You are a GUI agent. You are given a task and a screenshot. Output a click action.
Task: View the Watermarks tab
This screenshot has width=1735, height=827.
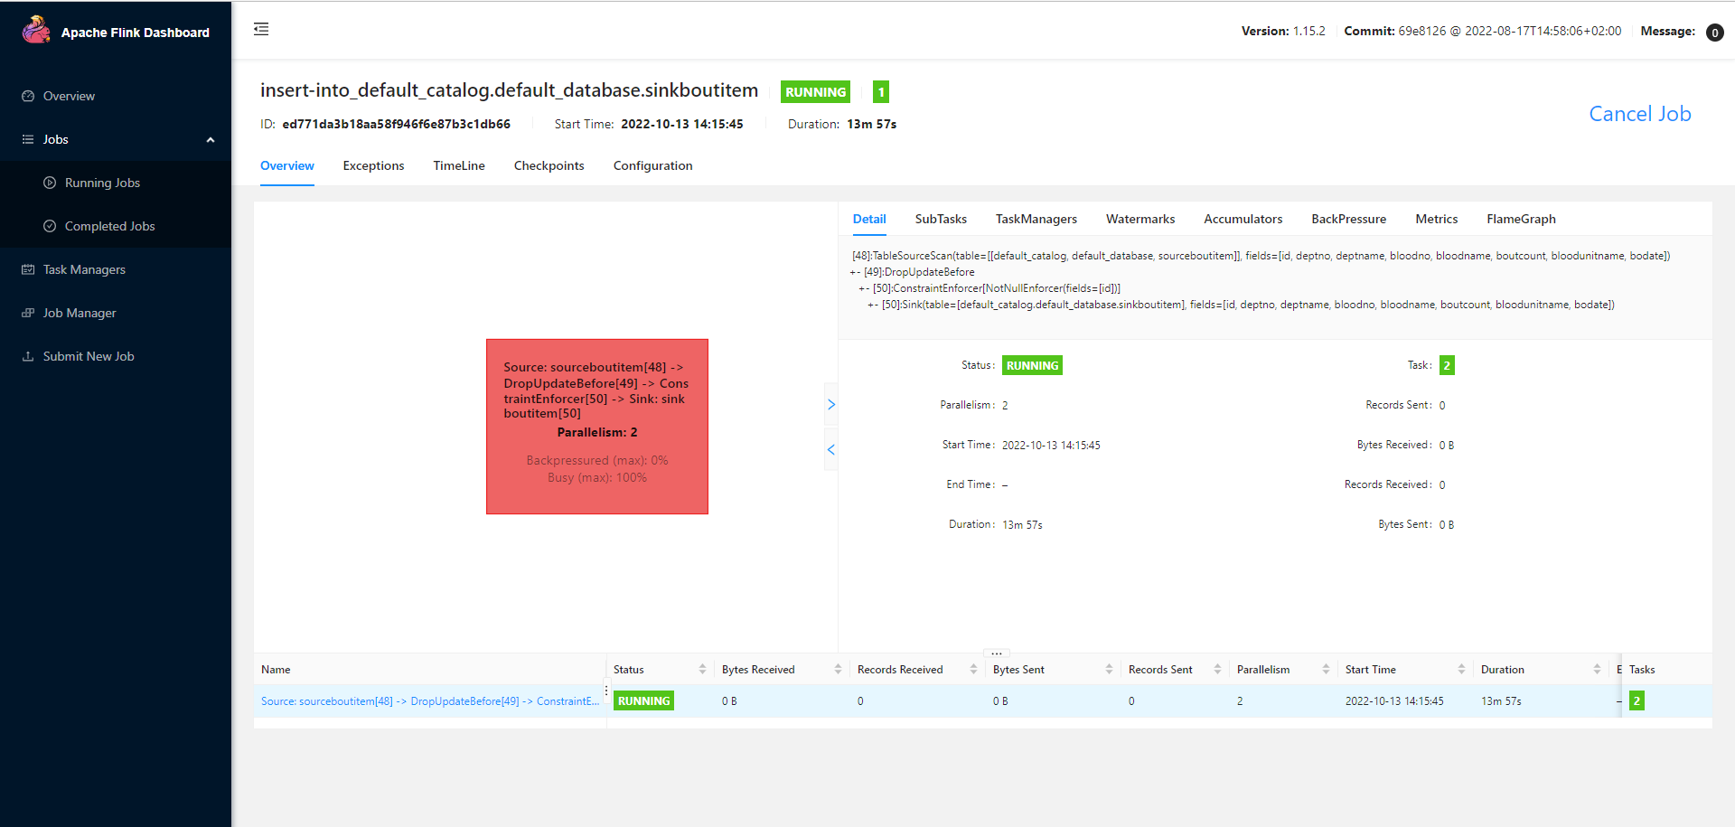tap(1140, 219)
